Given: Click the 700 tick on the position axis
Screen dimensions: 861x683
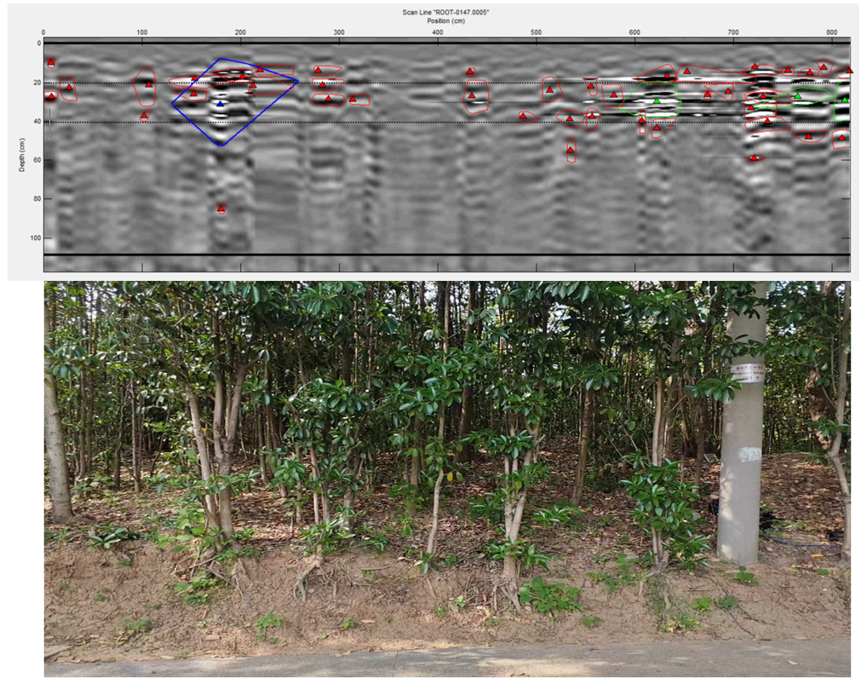Looking at the screenshot, I should 733,32.
